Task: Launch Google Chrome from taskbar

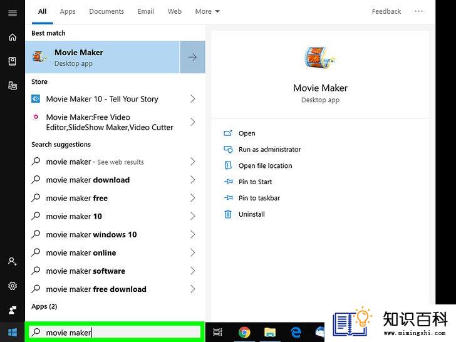Action: (244, 332)
